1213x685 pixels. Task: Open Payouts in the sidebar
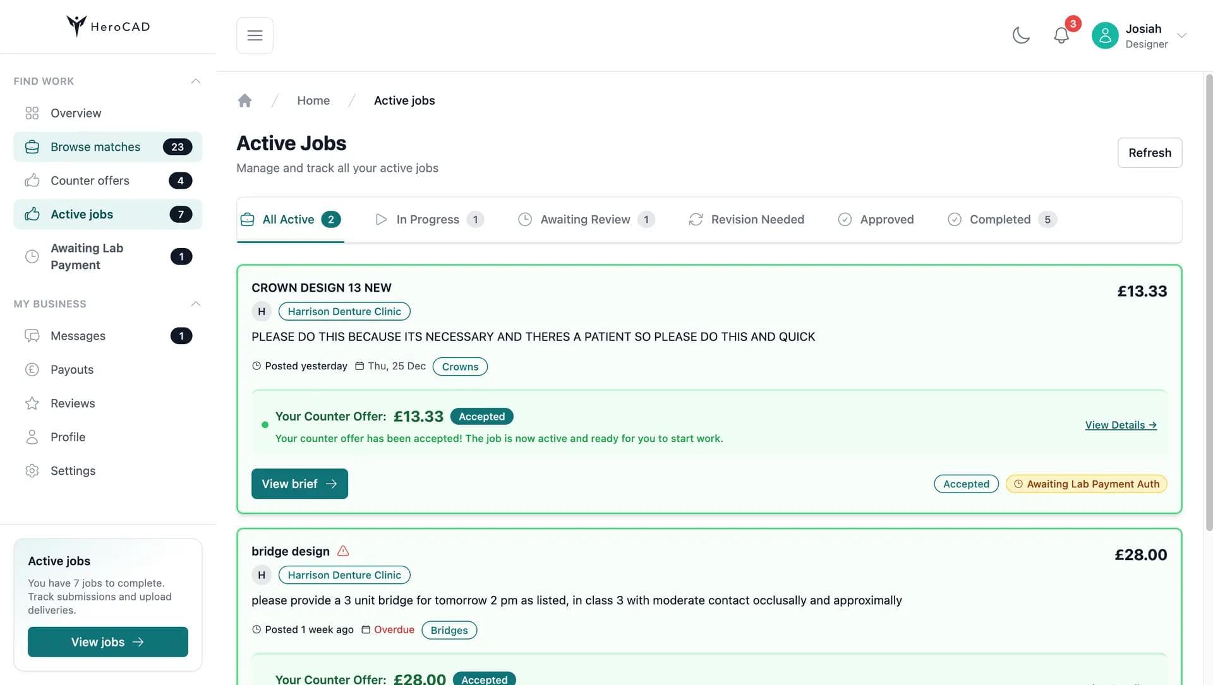[x=72, y=369]
